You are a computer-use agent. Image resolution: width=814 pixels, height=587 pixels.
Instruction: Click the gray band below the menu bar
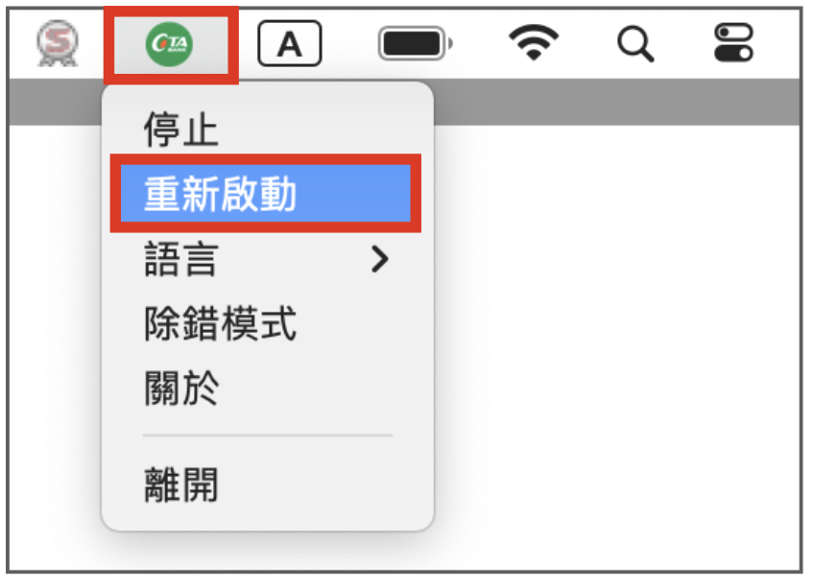(618, 103)
